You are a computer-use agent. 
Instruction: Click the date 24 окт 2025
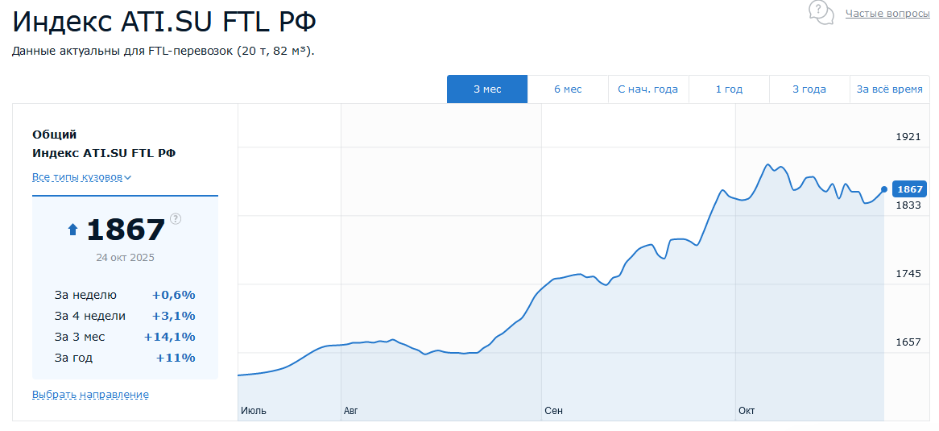click(125, 258)
